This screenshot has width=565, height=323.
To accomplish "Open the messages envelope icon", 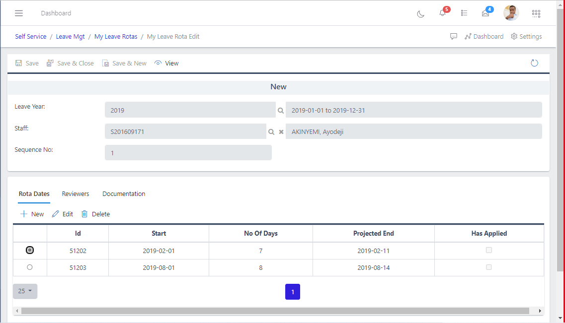I will 485,13.
